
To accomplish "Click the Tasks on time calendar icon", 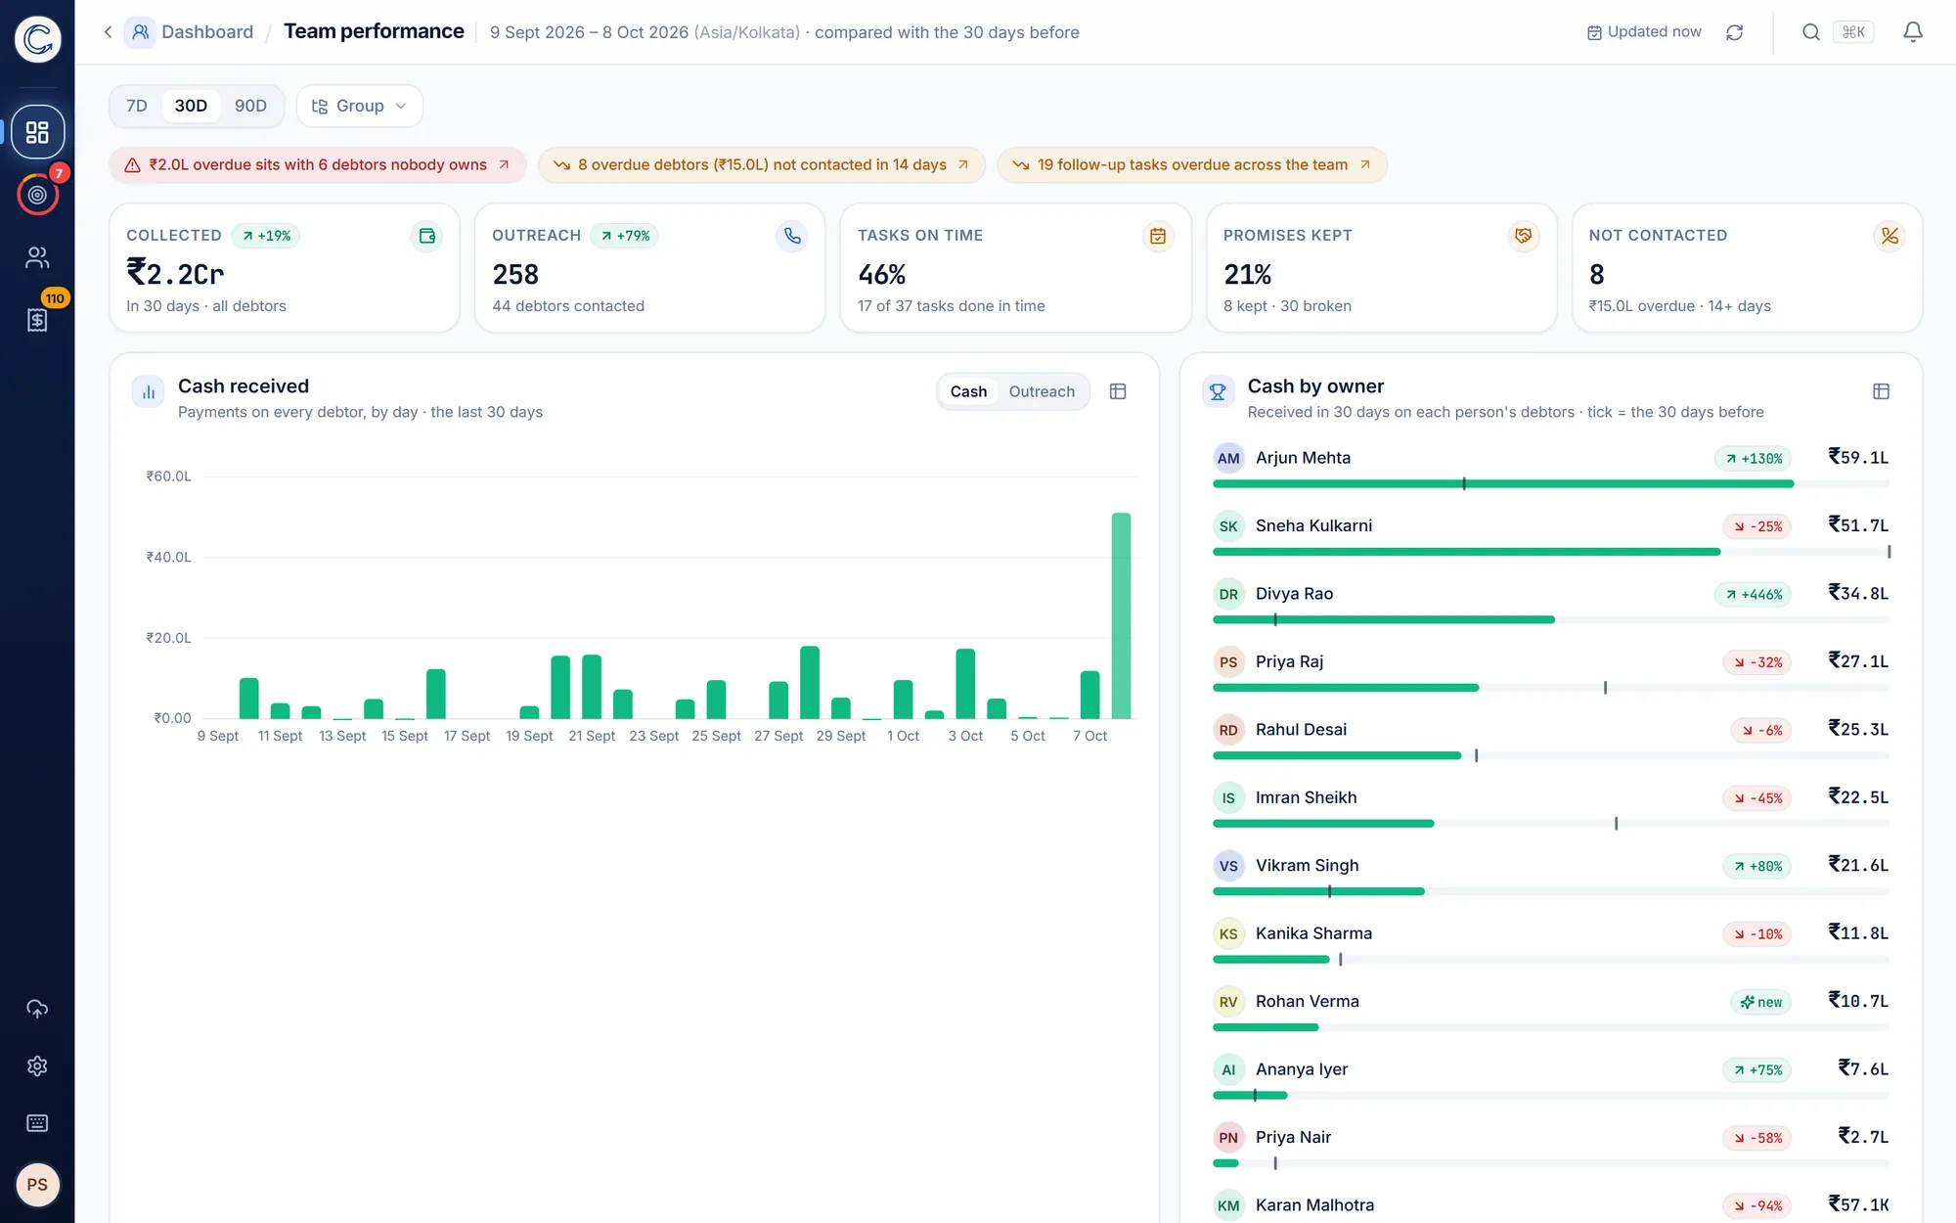I will point(1158,236).
